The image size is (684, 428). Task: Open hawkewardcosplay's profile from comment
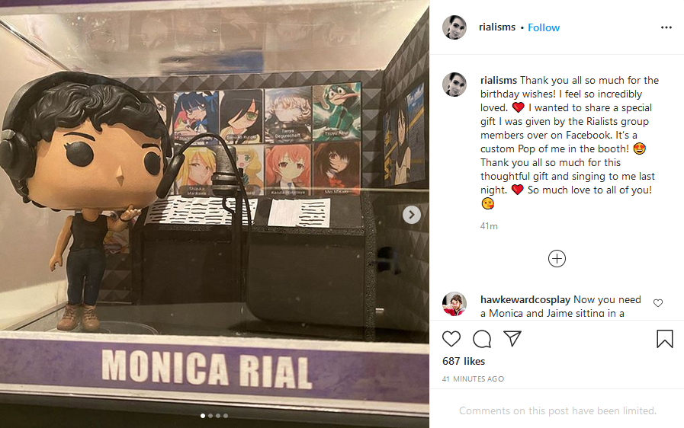525,299
